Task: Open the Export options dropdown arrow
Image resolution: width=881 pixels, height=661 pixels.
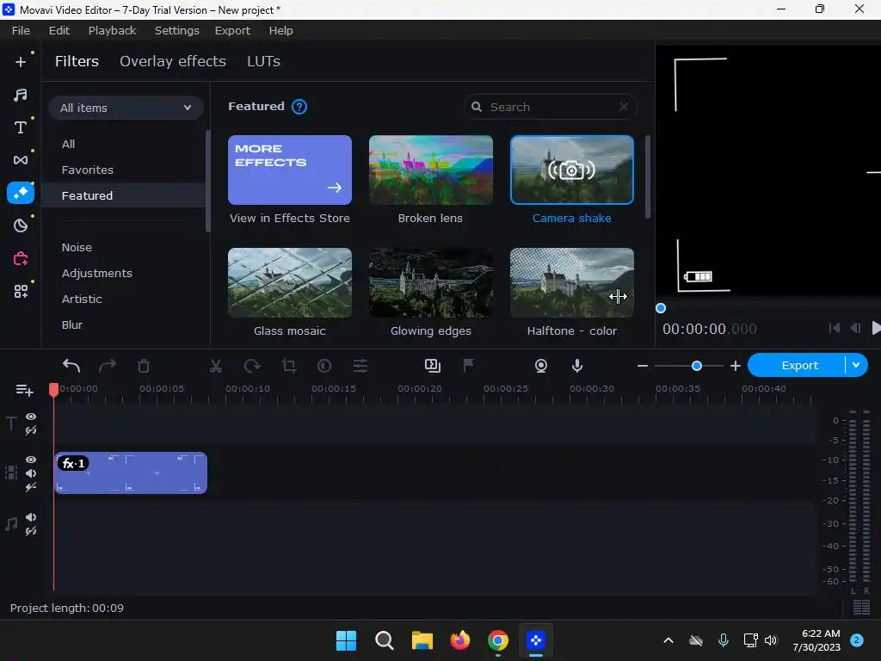Action: click(x=856, y=365)
